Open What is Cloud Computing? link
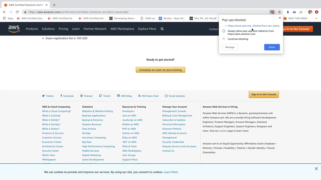The height and width of the screenshot is (180, 321). pyautogui.click(x=56, y=111)
